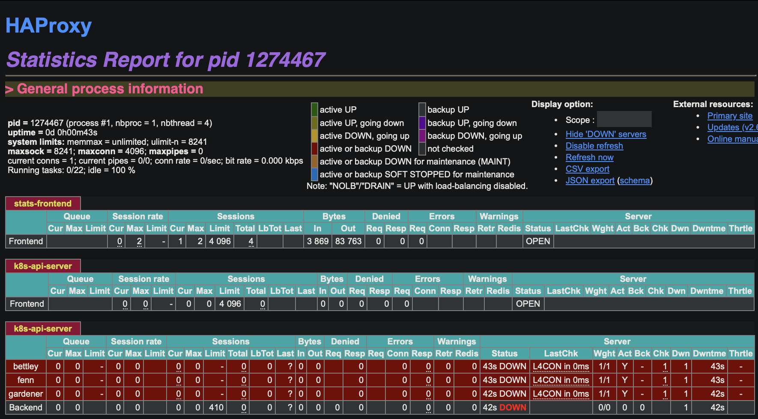
Task: Click L4CON in 0ms for gardener
Action: (561, 394)
